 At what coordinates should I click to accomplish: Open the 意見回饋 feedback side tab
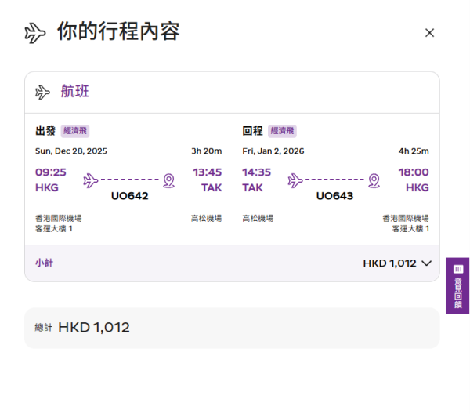click(457, 285)
